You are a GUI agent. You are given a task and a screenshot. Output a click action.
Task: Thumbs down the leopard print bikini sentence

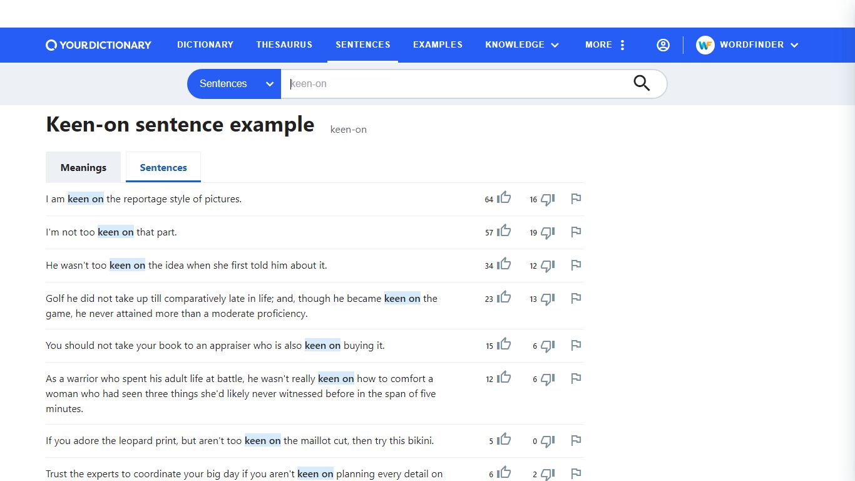tap(548, 441)
